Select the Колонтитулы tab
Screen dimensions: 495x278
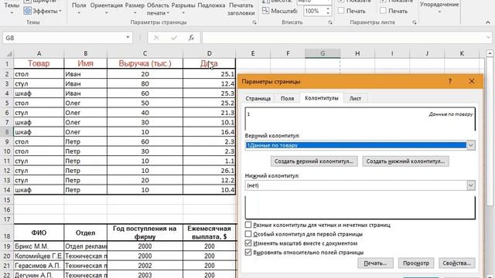[322, 98]
